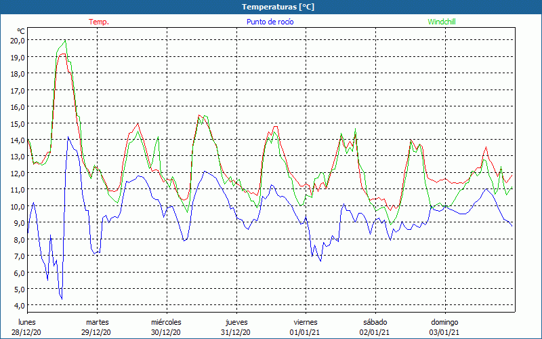Click the 11,0 y-axis value

tap(18, 190)
